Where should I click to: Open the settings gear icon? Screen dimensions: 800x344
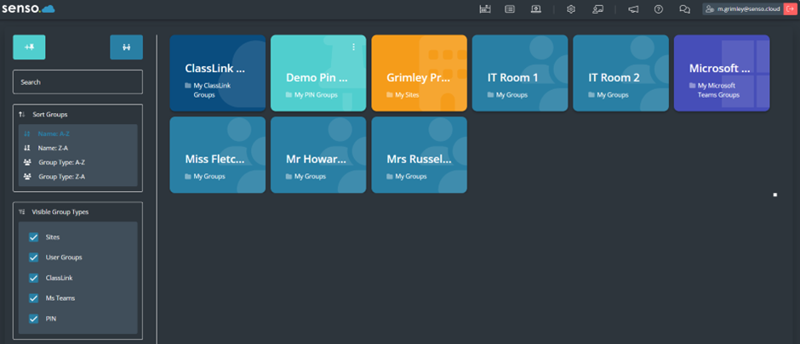pyautogui.click(x=571, y=9)
